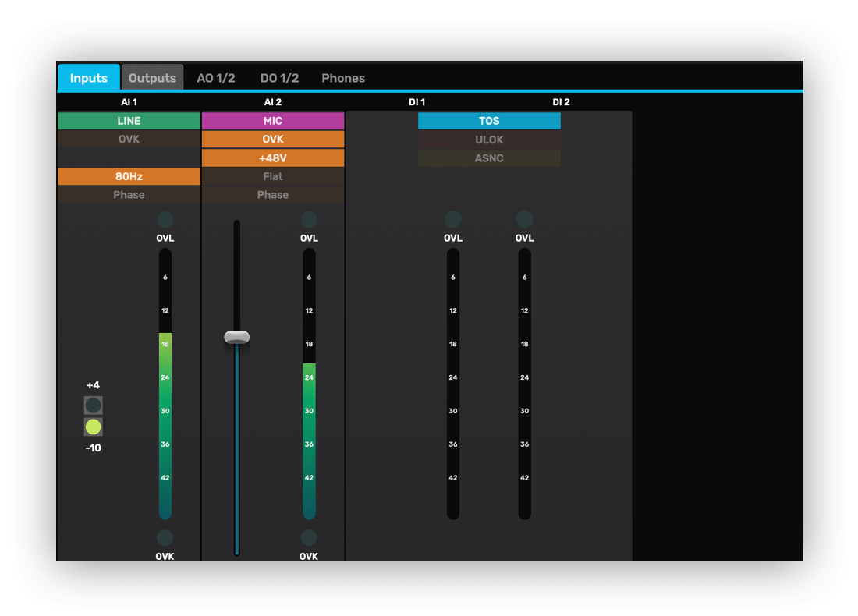Click the DI 2 OVL overload indicator LED
The height and width of the screenshot is (616, 858).
click(x=525, y=219)
